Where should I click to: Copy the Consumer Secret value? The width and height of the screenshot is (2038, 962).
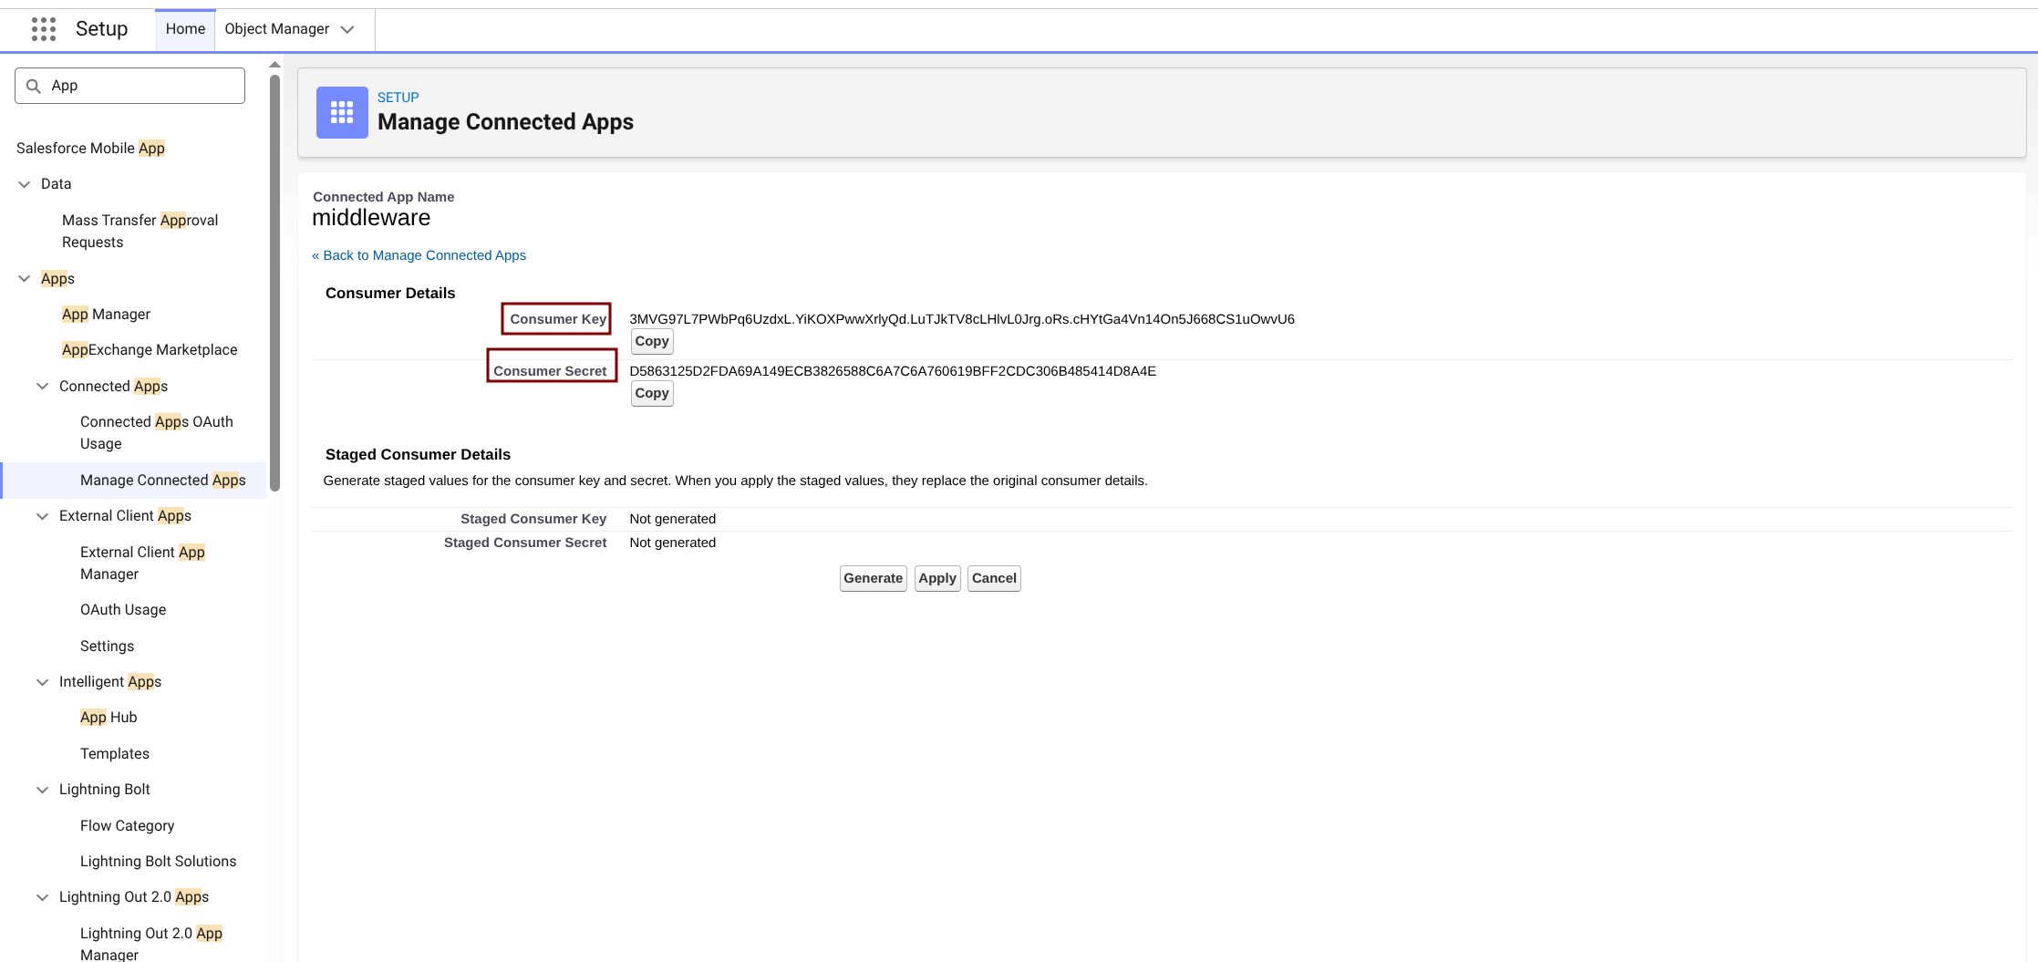[652, 393]
